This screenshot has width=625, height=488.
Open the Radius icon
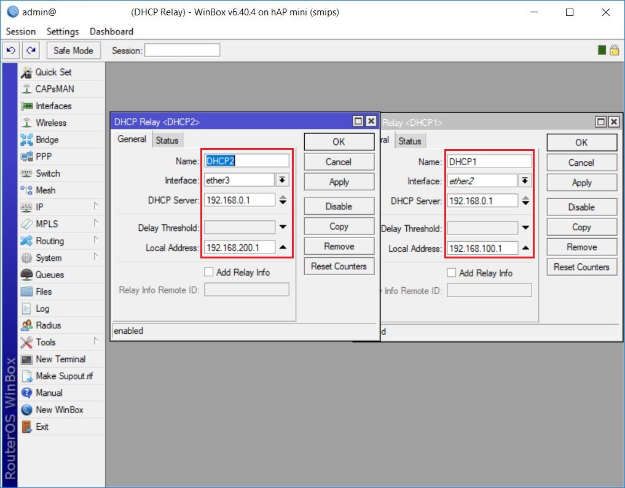click(26, 325)
